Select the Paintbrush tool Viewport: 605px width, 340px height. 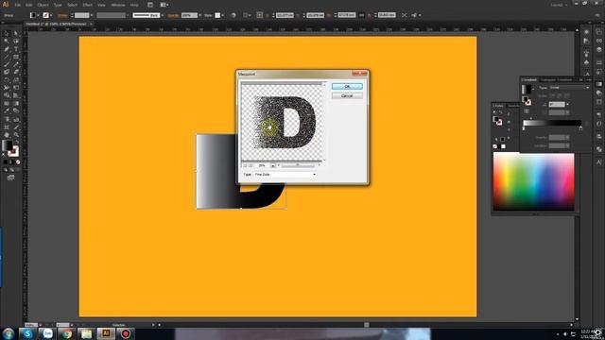(x=7, y=64)
